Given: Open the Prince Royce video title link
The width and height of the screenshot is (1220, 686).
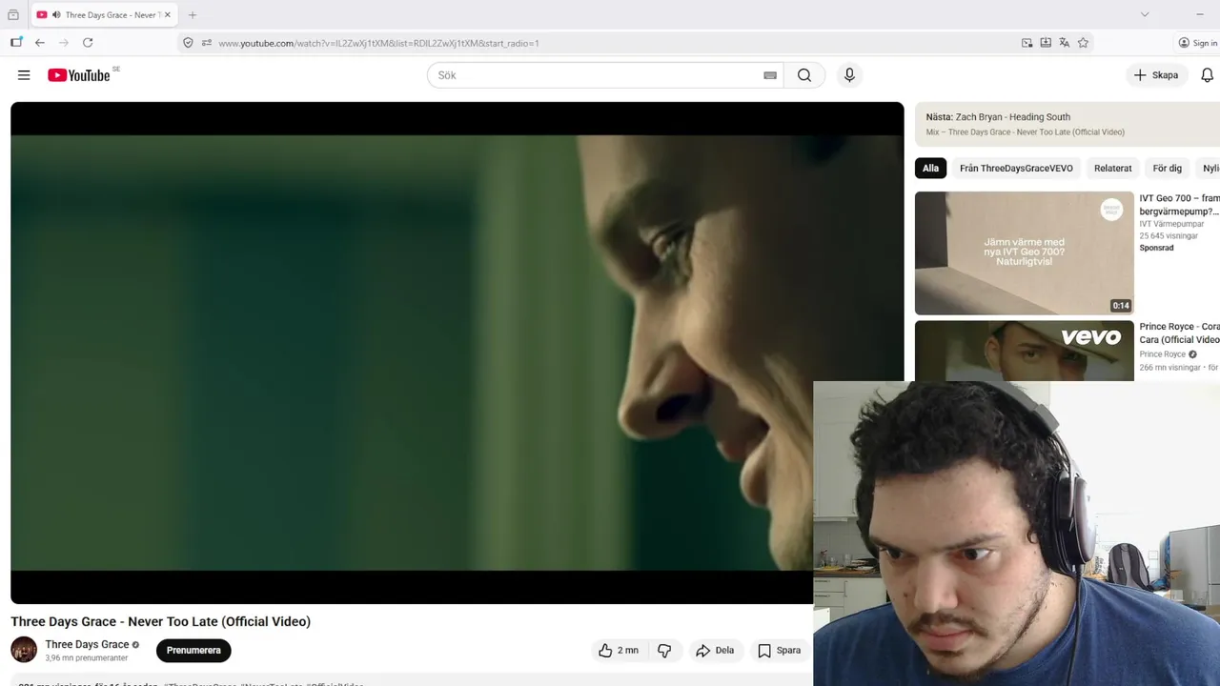Looking at the screenshot, I should click(x=1179, y=333).
